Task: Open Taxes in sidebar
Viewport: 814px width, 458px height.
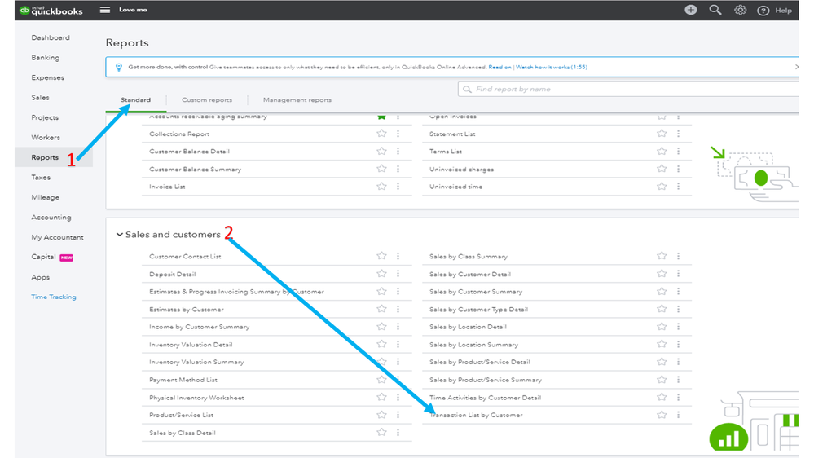Action: 41,178
